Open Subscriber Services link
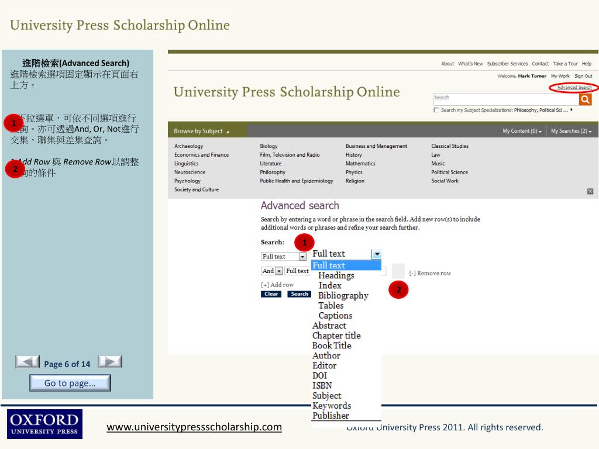 507,64
